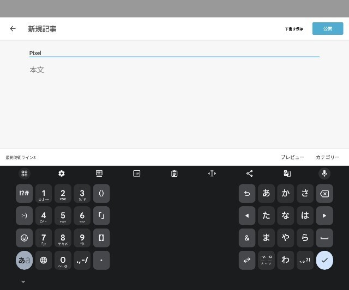Tap the number 7 key
Image resolution: width=349 pixels, height=290 pixels.
pyautogui.click(x=44, y=238)
